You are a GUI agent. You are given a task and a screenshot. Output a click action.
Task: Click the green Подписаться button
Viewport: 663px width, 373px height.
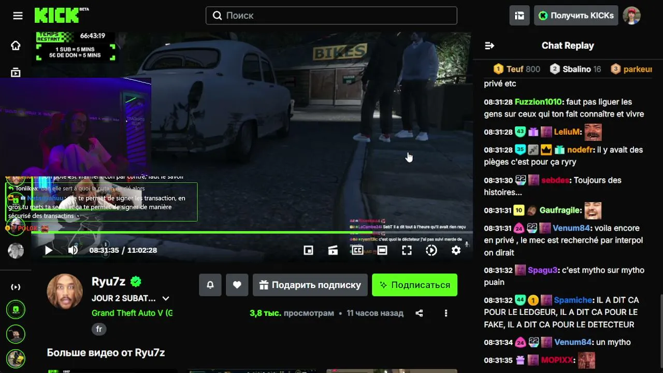coord(414,285)
